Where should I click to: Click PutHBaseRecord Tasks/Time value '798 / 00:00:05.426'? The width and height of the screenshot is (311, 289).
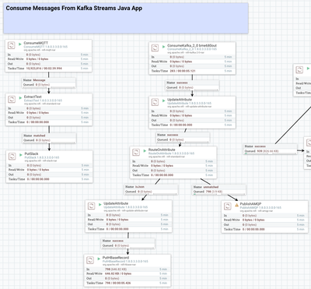click(x=117, y=283)
